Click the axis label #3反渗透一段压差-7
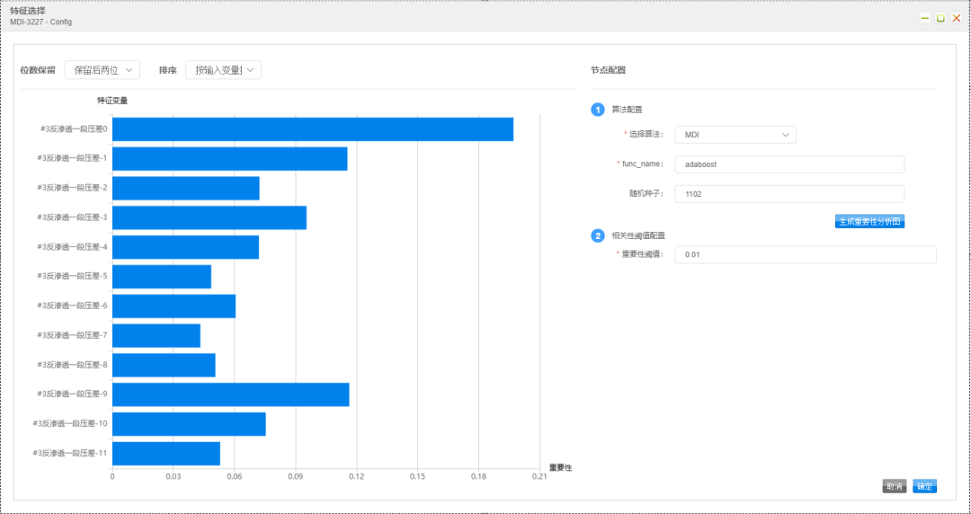 [x=72, y=336]
